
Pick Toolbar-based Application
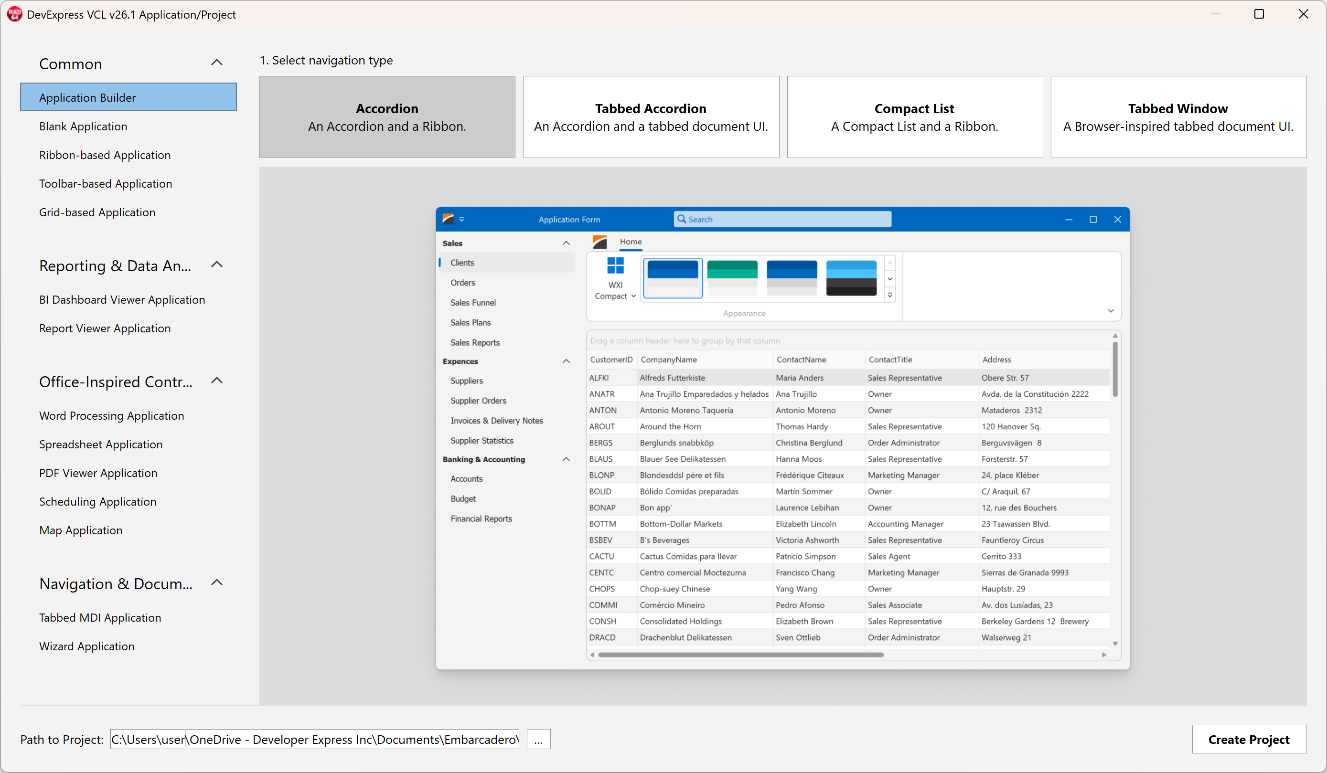point(128,184)
